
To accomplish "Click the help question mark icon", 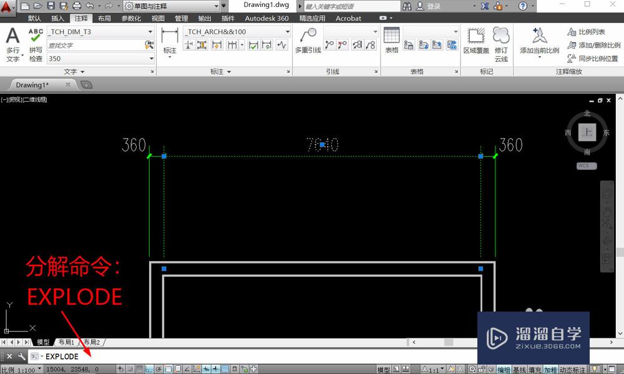I will [523, 6].
